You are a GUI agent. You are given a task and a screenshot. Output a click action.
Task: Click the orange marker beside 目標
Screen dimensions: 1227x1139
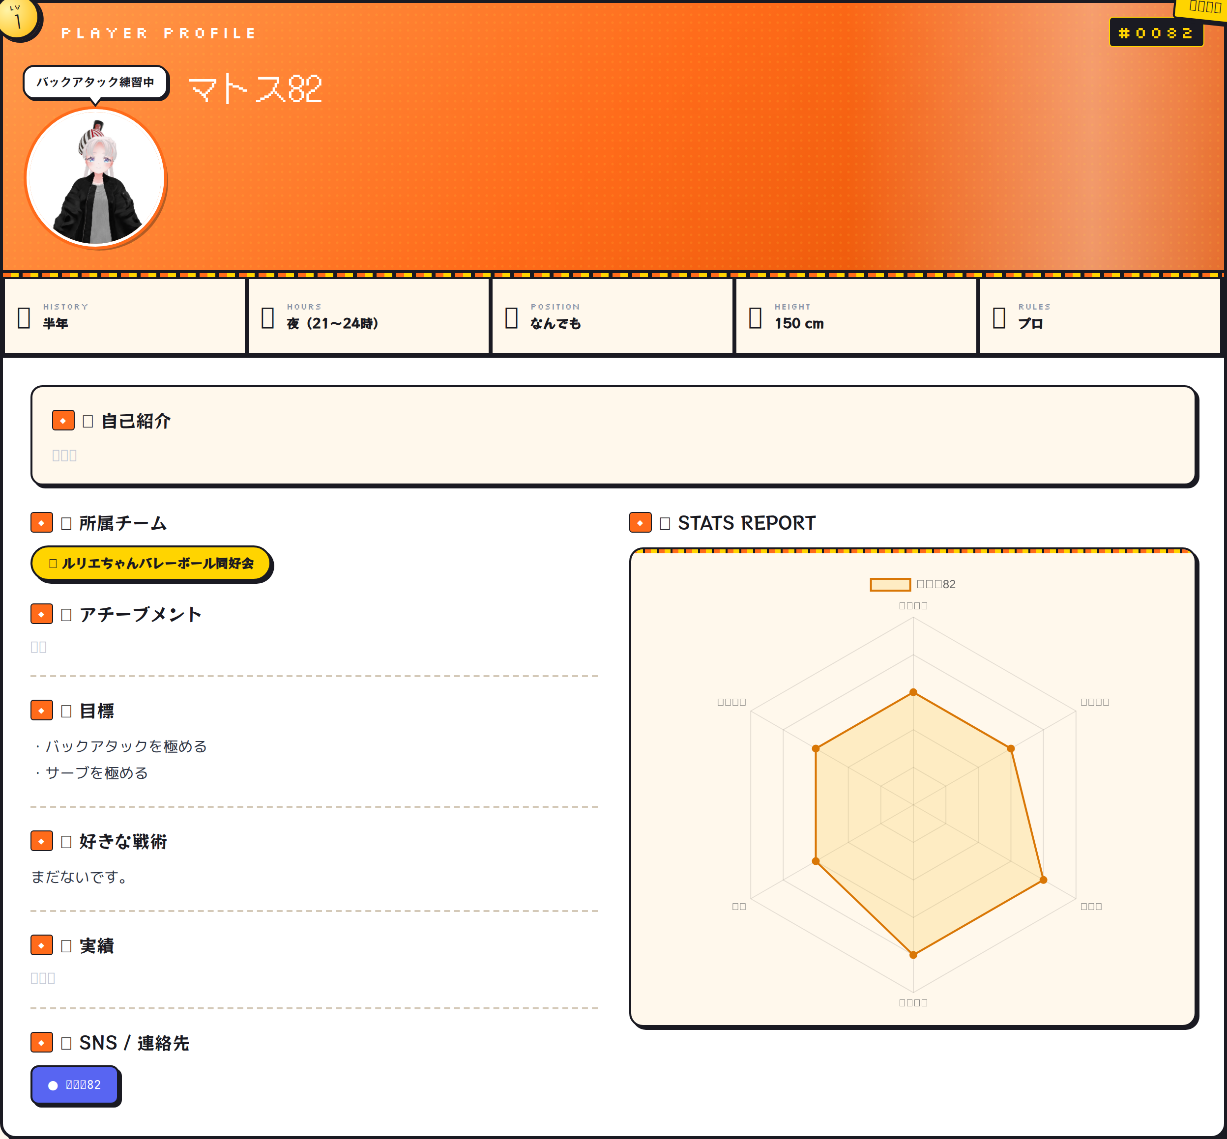[41, 710]
